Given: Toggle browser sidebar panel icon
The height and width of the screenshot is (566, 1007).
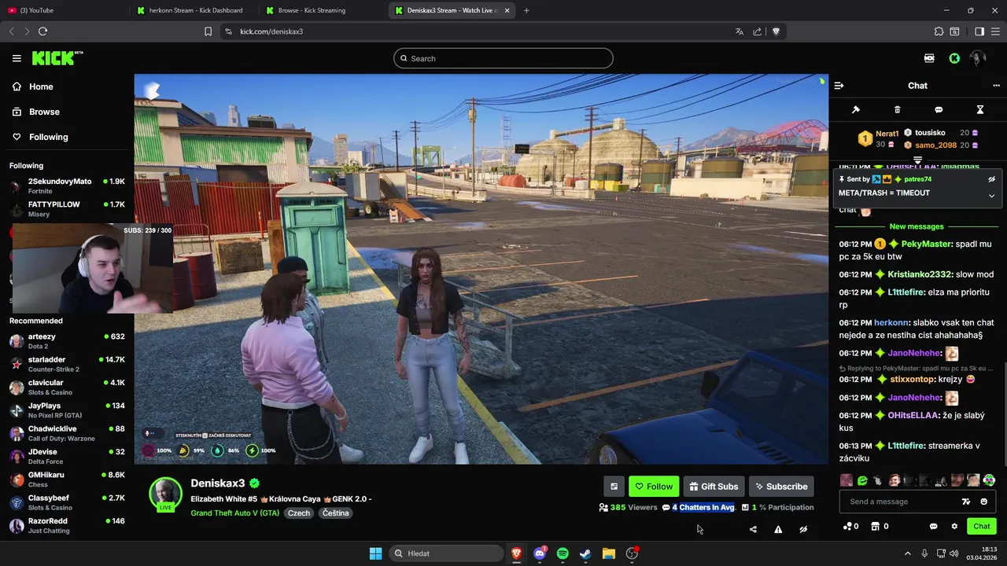Looking at the screenshot, I should point(979,31).
